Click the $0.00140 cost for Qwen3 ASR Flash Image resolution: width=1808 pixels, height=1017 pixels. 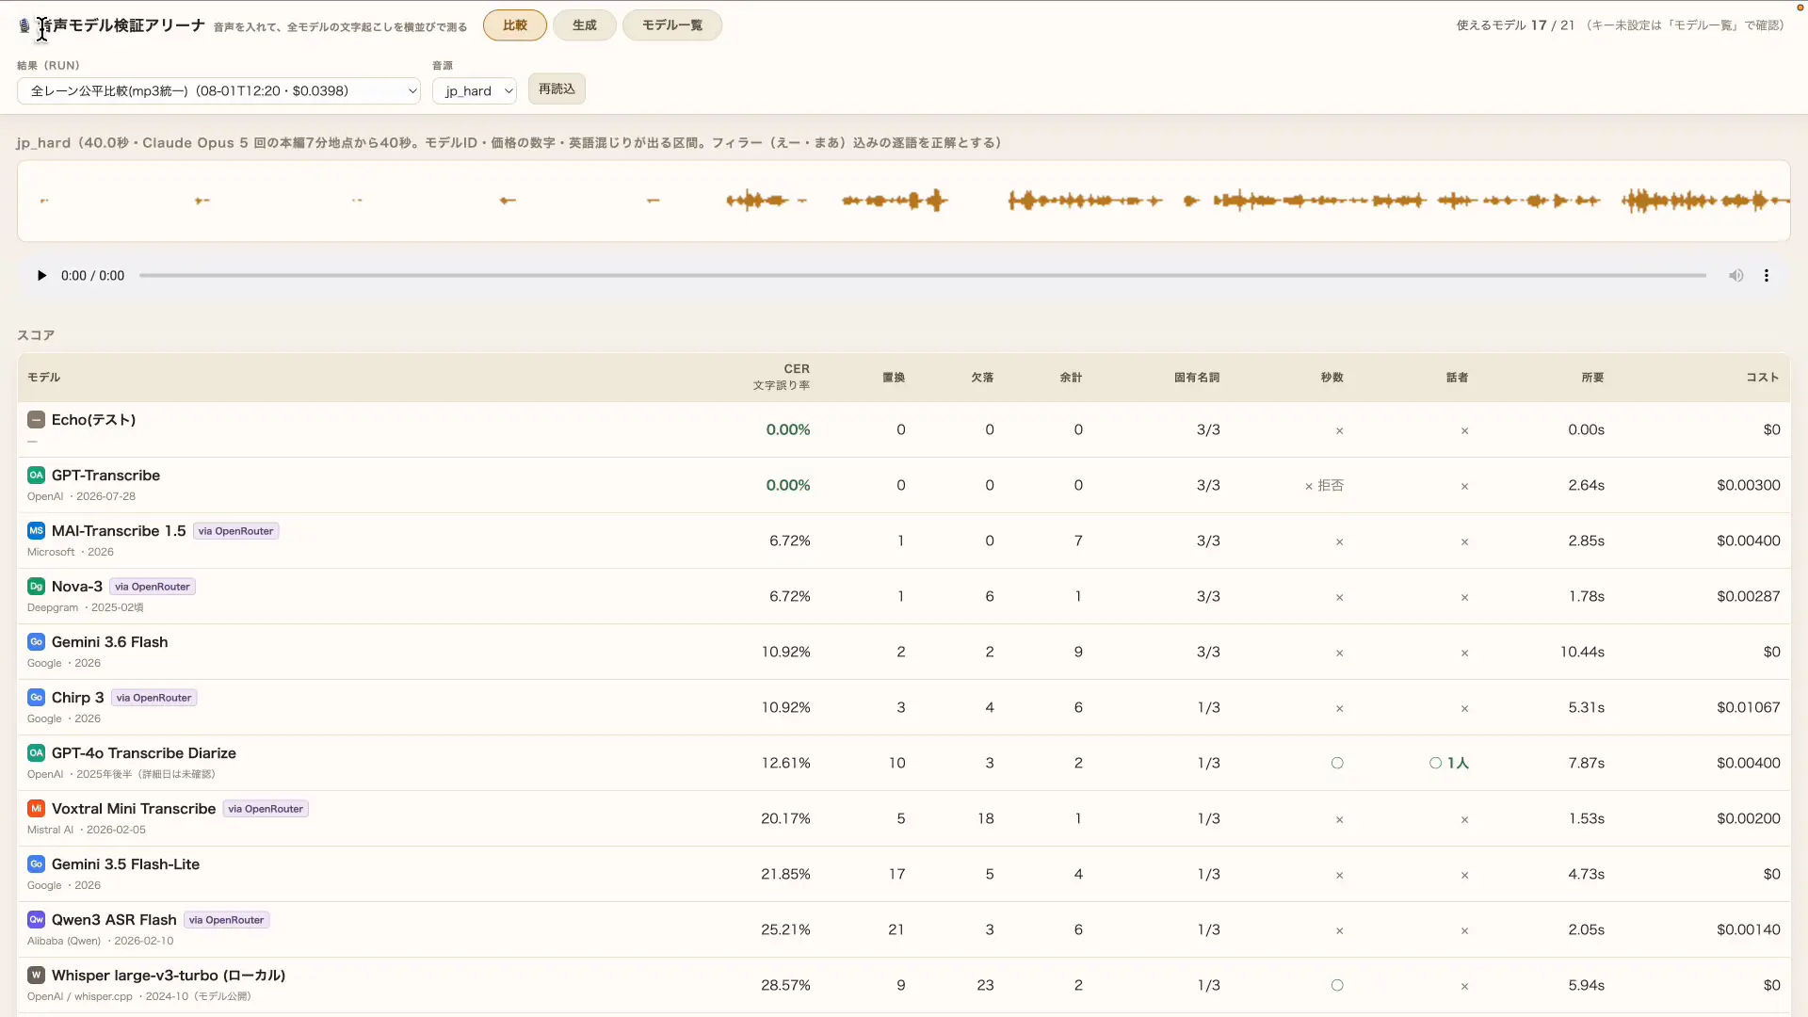(1749, 930)
